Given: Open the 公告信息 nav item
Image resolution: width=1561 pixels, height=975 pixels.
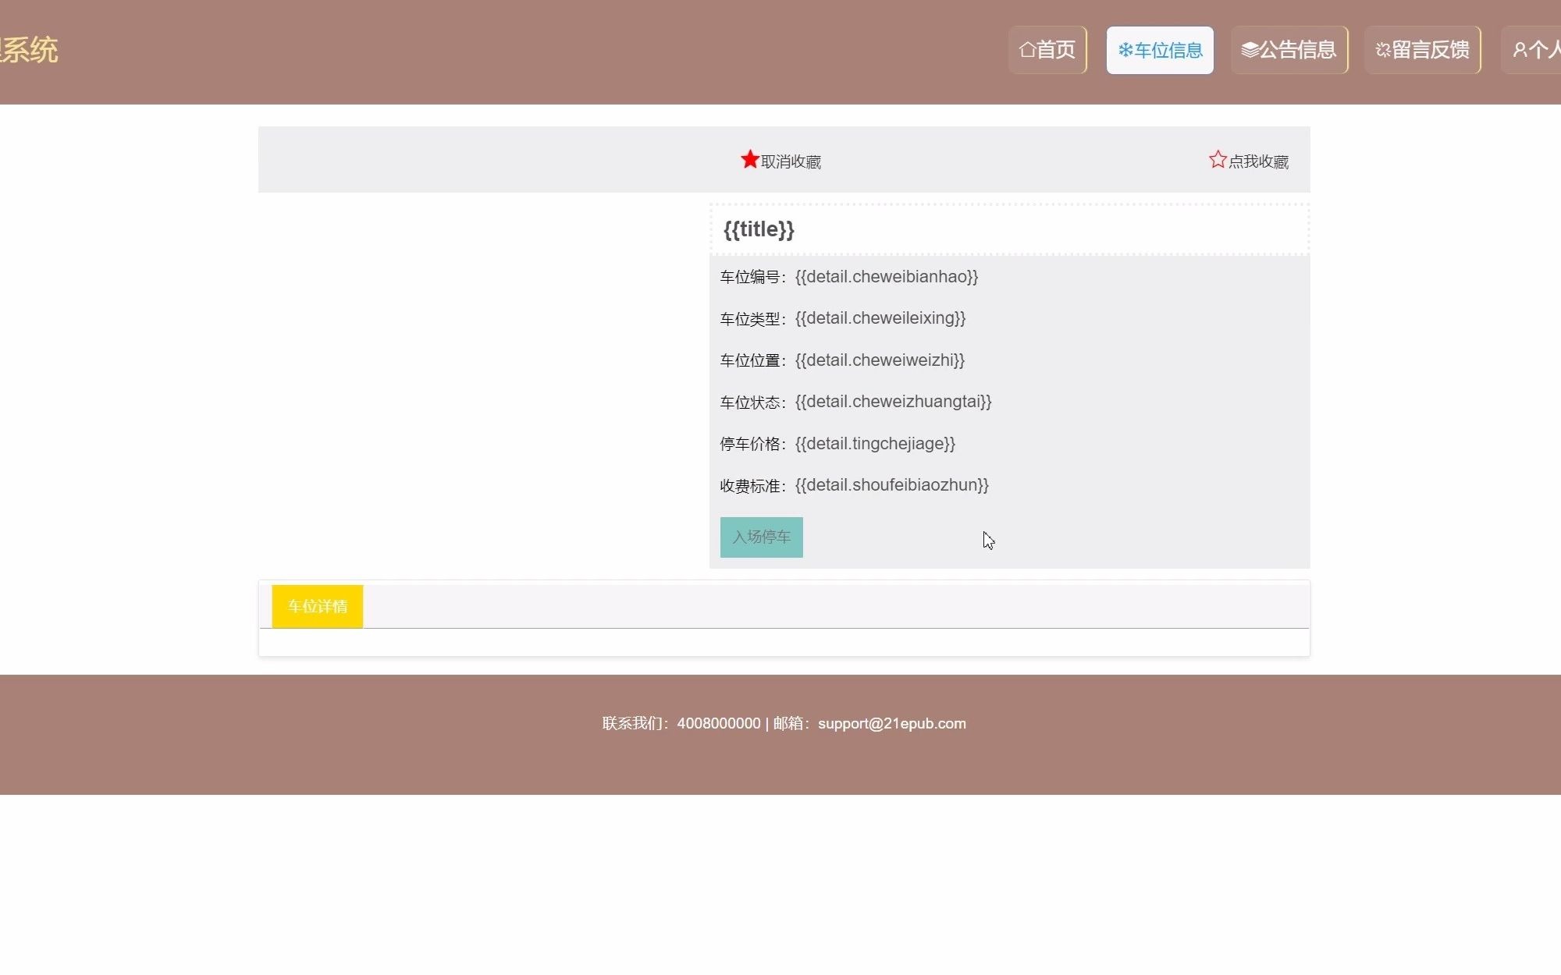Looking at the screenshot, I should tap(1289, 50).
